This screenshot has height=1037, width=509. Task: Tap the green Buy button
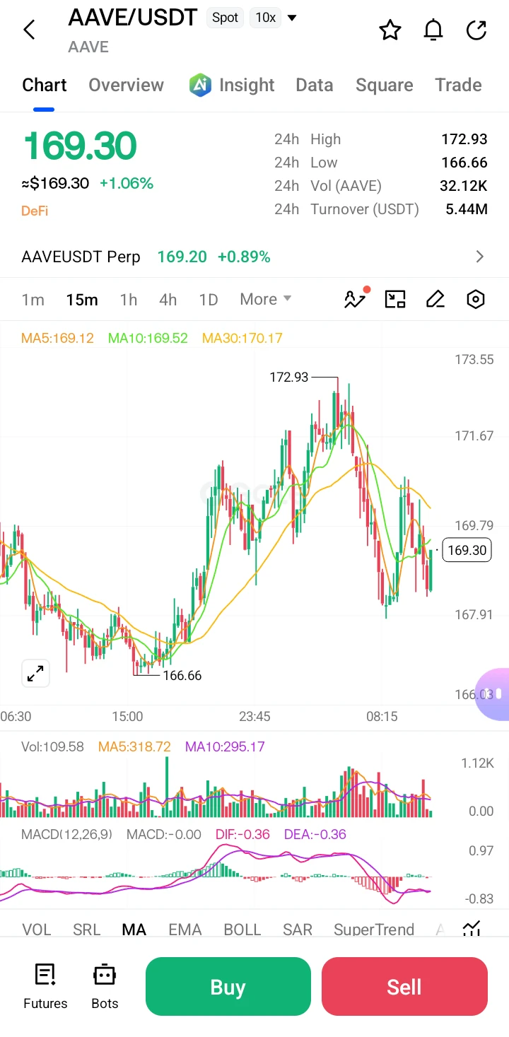(228, 986)
